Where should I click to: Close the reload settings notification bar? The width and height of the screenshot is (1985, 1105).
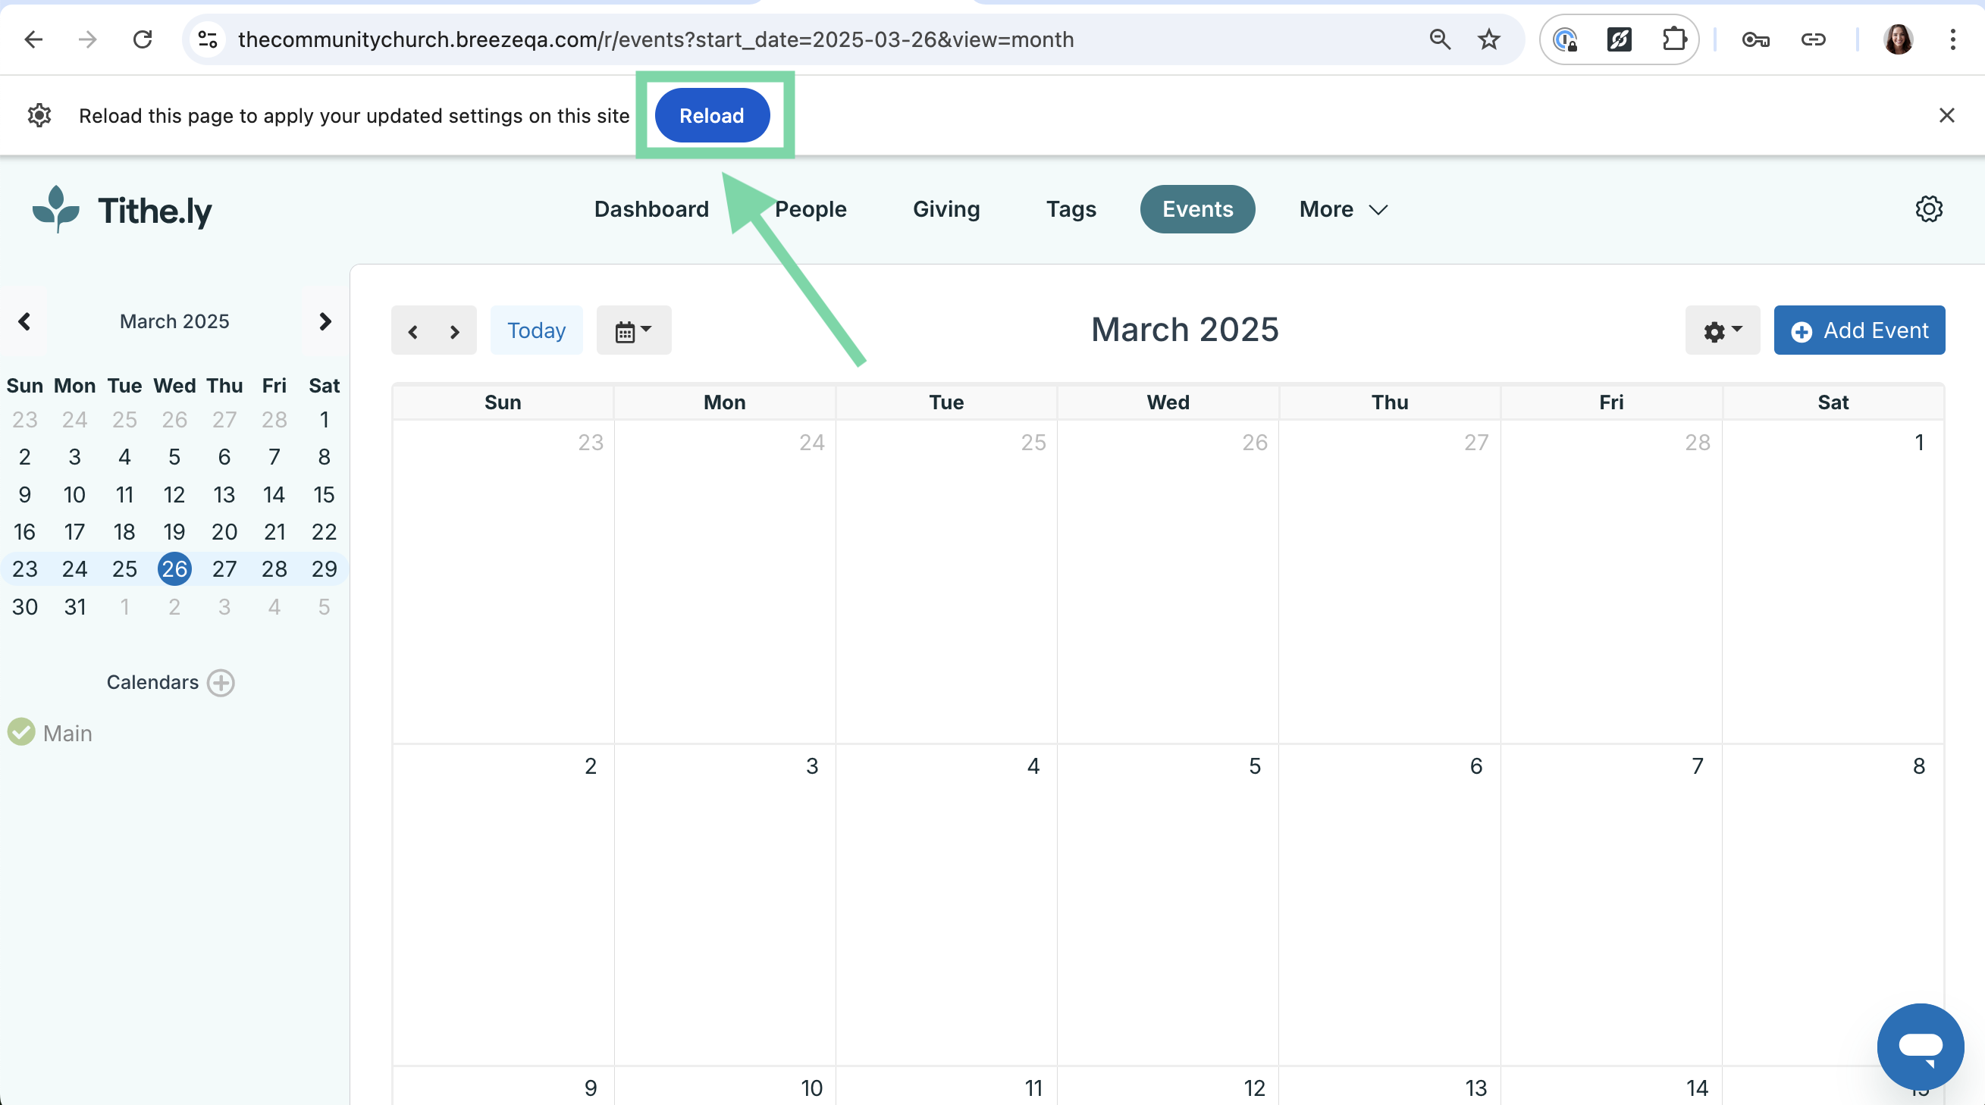coord(1946,115)
